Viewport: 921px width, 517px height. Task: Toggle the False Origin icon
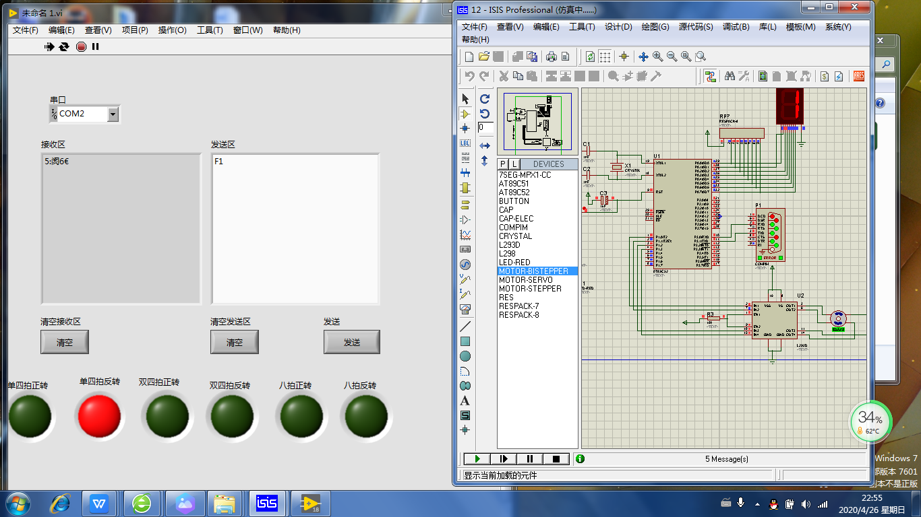pos(624,57)
